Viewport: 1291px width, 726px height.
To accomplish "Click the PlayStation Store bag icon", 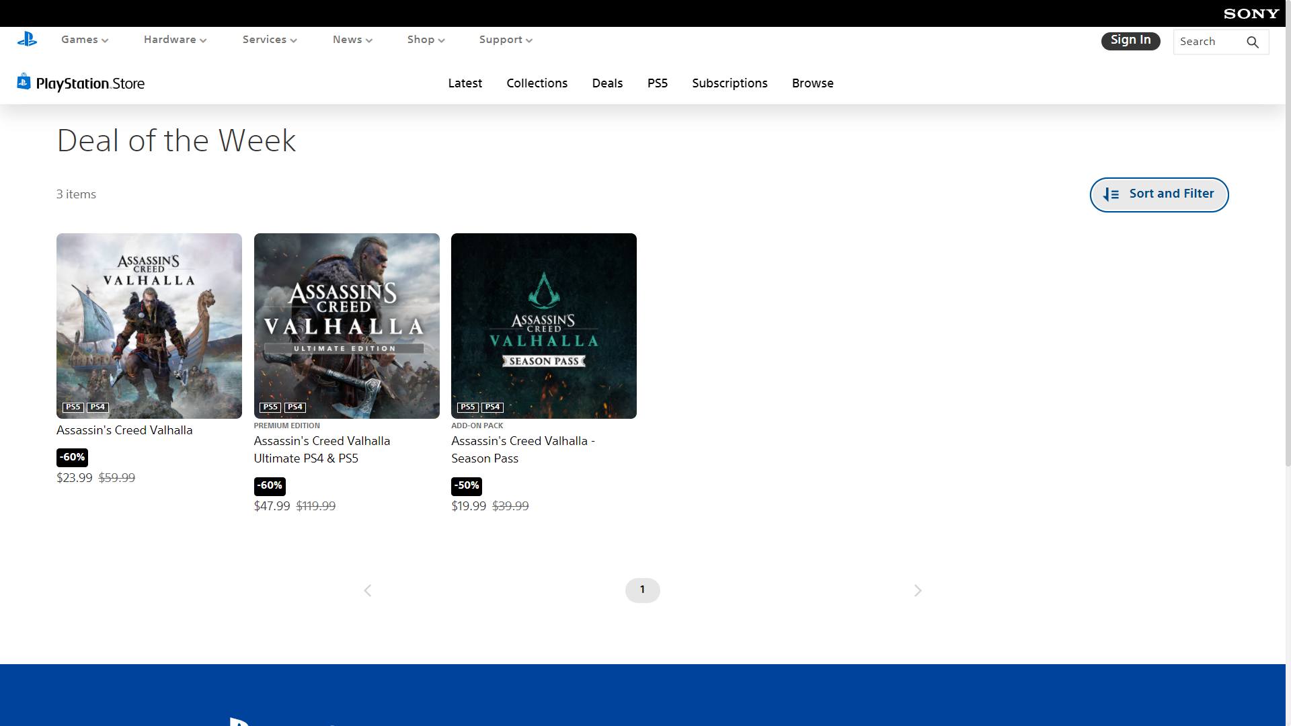I will [x=24, y=82].
